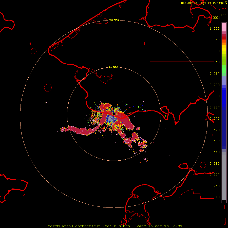Click the [CC] units label above color bar
This screenshot has width=228, height=228.
[216, 17]
